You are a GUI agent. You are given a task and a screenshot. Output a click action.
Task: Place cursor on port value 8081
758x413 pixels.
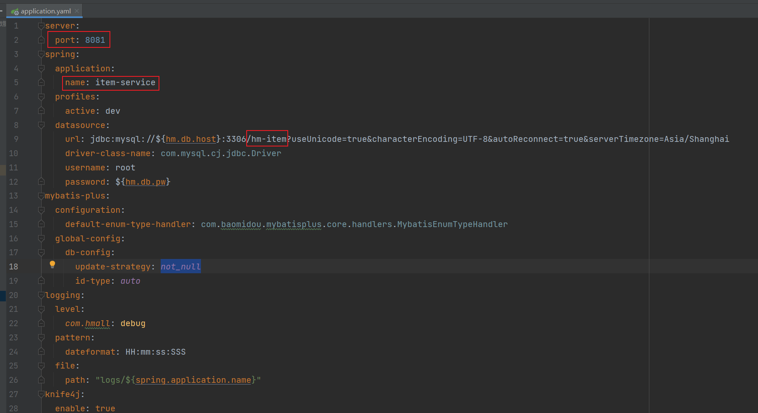click(95, 40)
